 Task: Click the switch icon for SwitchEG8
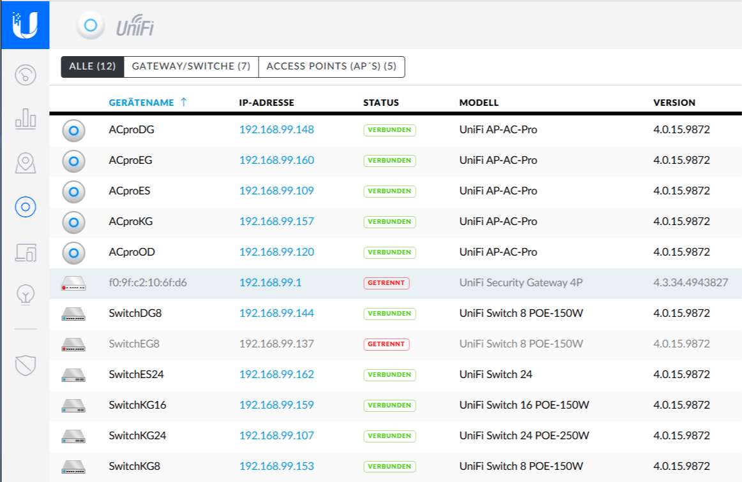73,345
